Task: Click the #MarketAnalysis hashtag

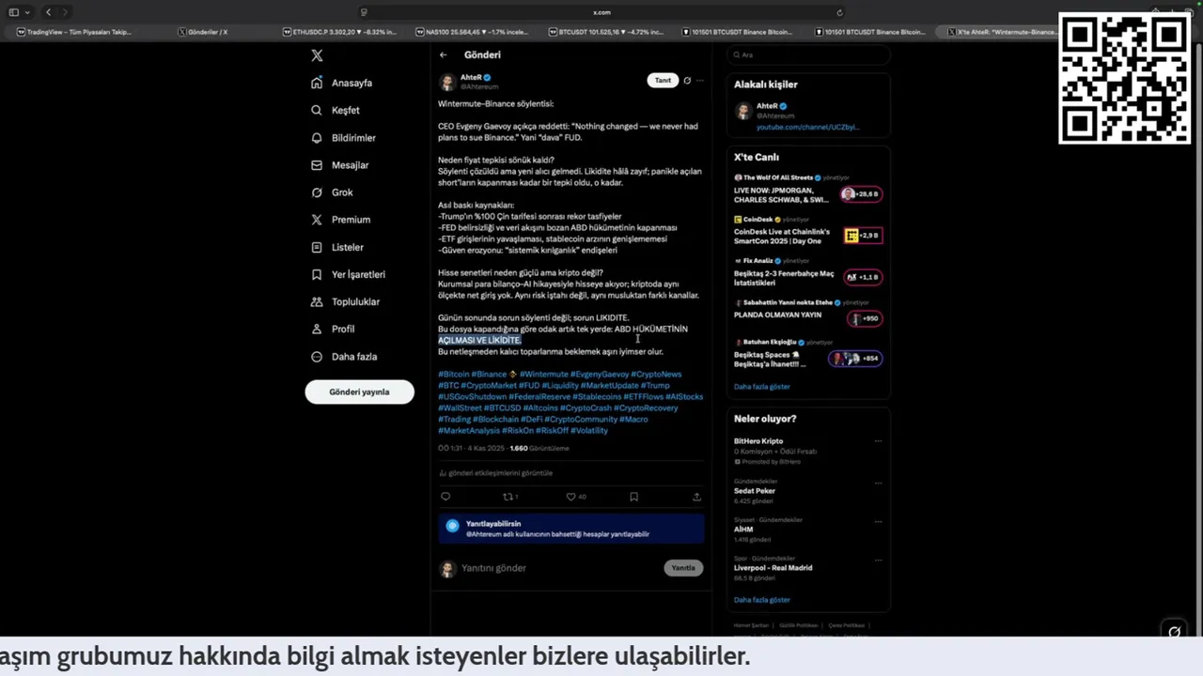Action: [469, 430]
